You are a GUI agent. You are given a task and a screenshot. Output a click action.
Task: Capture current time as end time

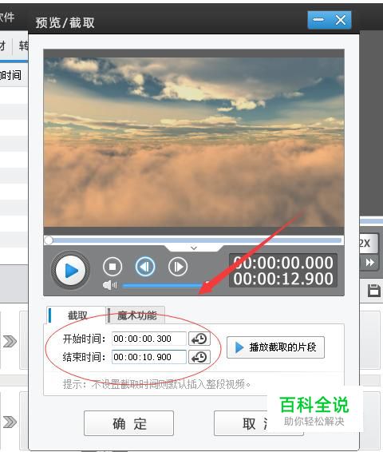(199, 357)
